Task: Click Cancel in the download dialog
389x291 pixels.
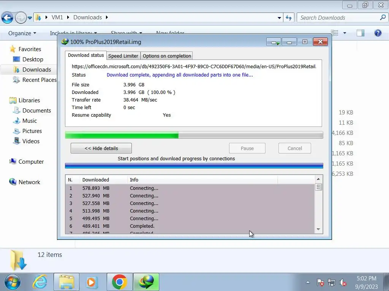Action: pos(295,148)
